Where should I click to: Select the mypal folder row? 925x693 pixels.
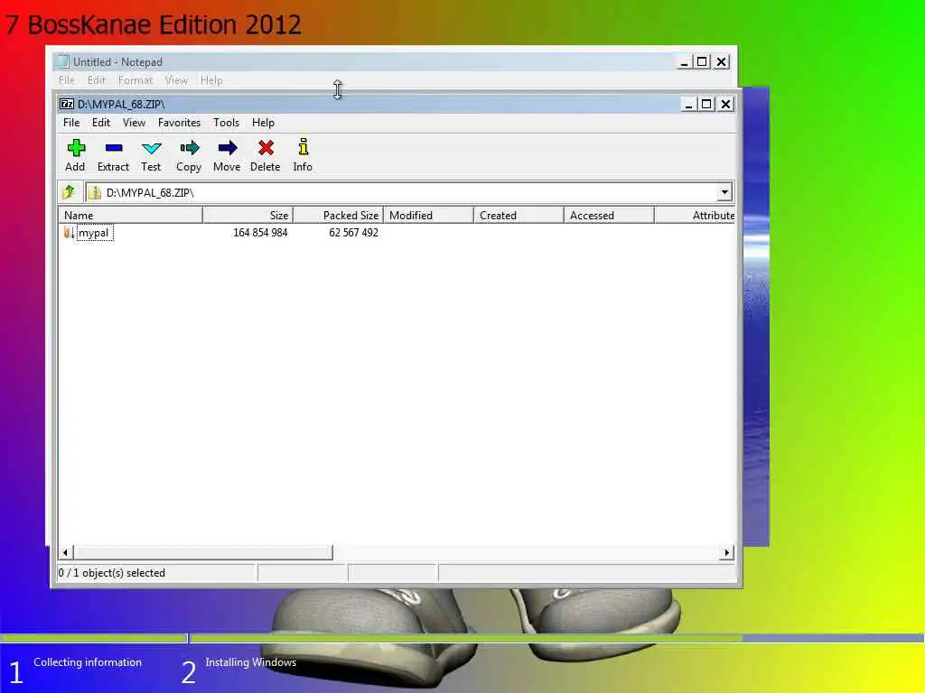pyautogui.click(x=397, y=233)
